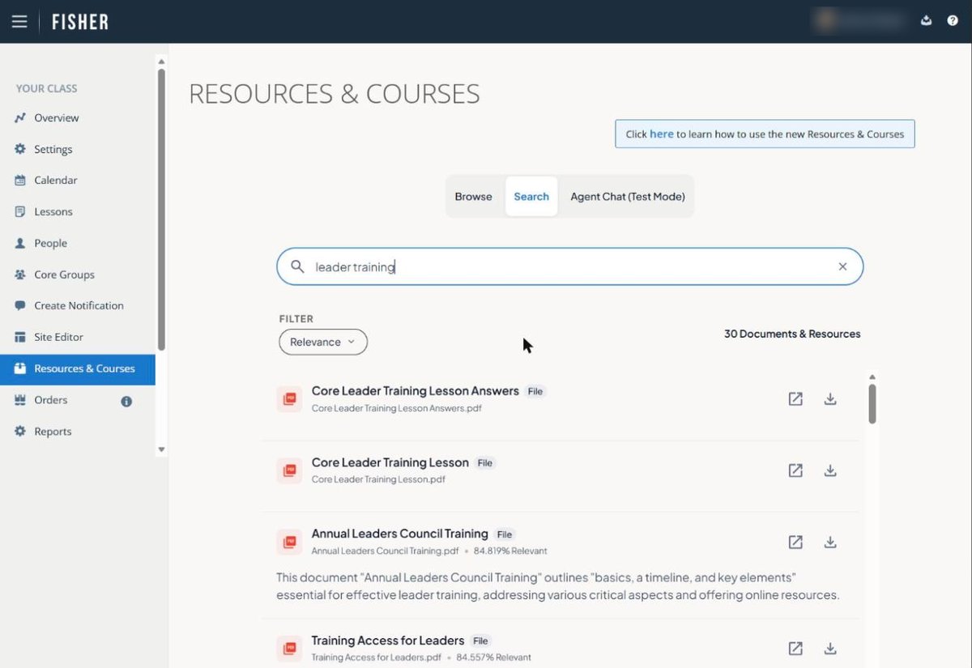Click '84.557% Relevant' text
This screenshot has height=668, width=972.
[494, 657]
